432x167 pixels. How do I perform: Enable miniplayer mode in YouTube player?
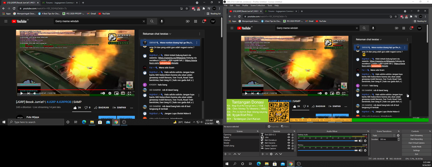[116, 93]
